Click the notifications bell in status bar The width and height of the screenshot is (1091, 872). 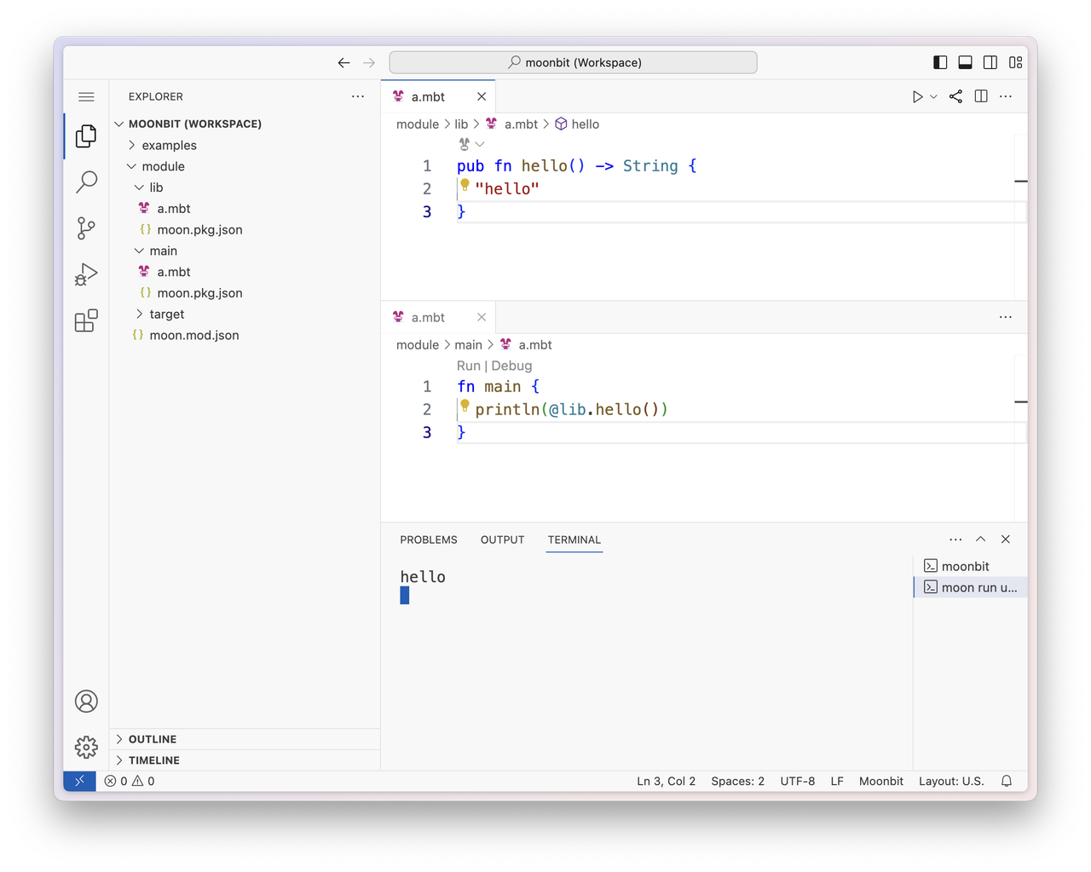(1007, 781)
